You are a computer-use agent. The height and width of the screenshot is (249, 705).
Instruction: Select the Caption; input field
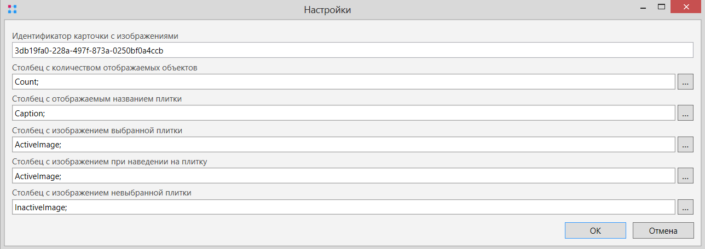[343, 113]
